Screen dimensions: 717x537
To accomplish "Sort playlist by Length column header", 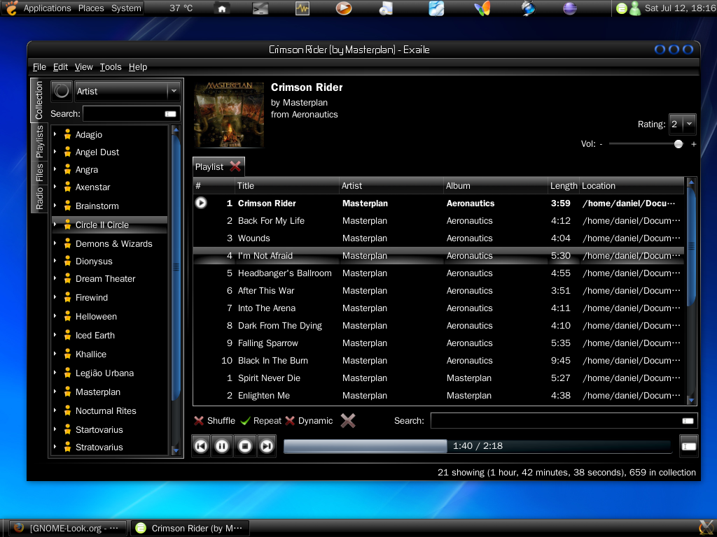I will [x=564, y=185].
